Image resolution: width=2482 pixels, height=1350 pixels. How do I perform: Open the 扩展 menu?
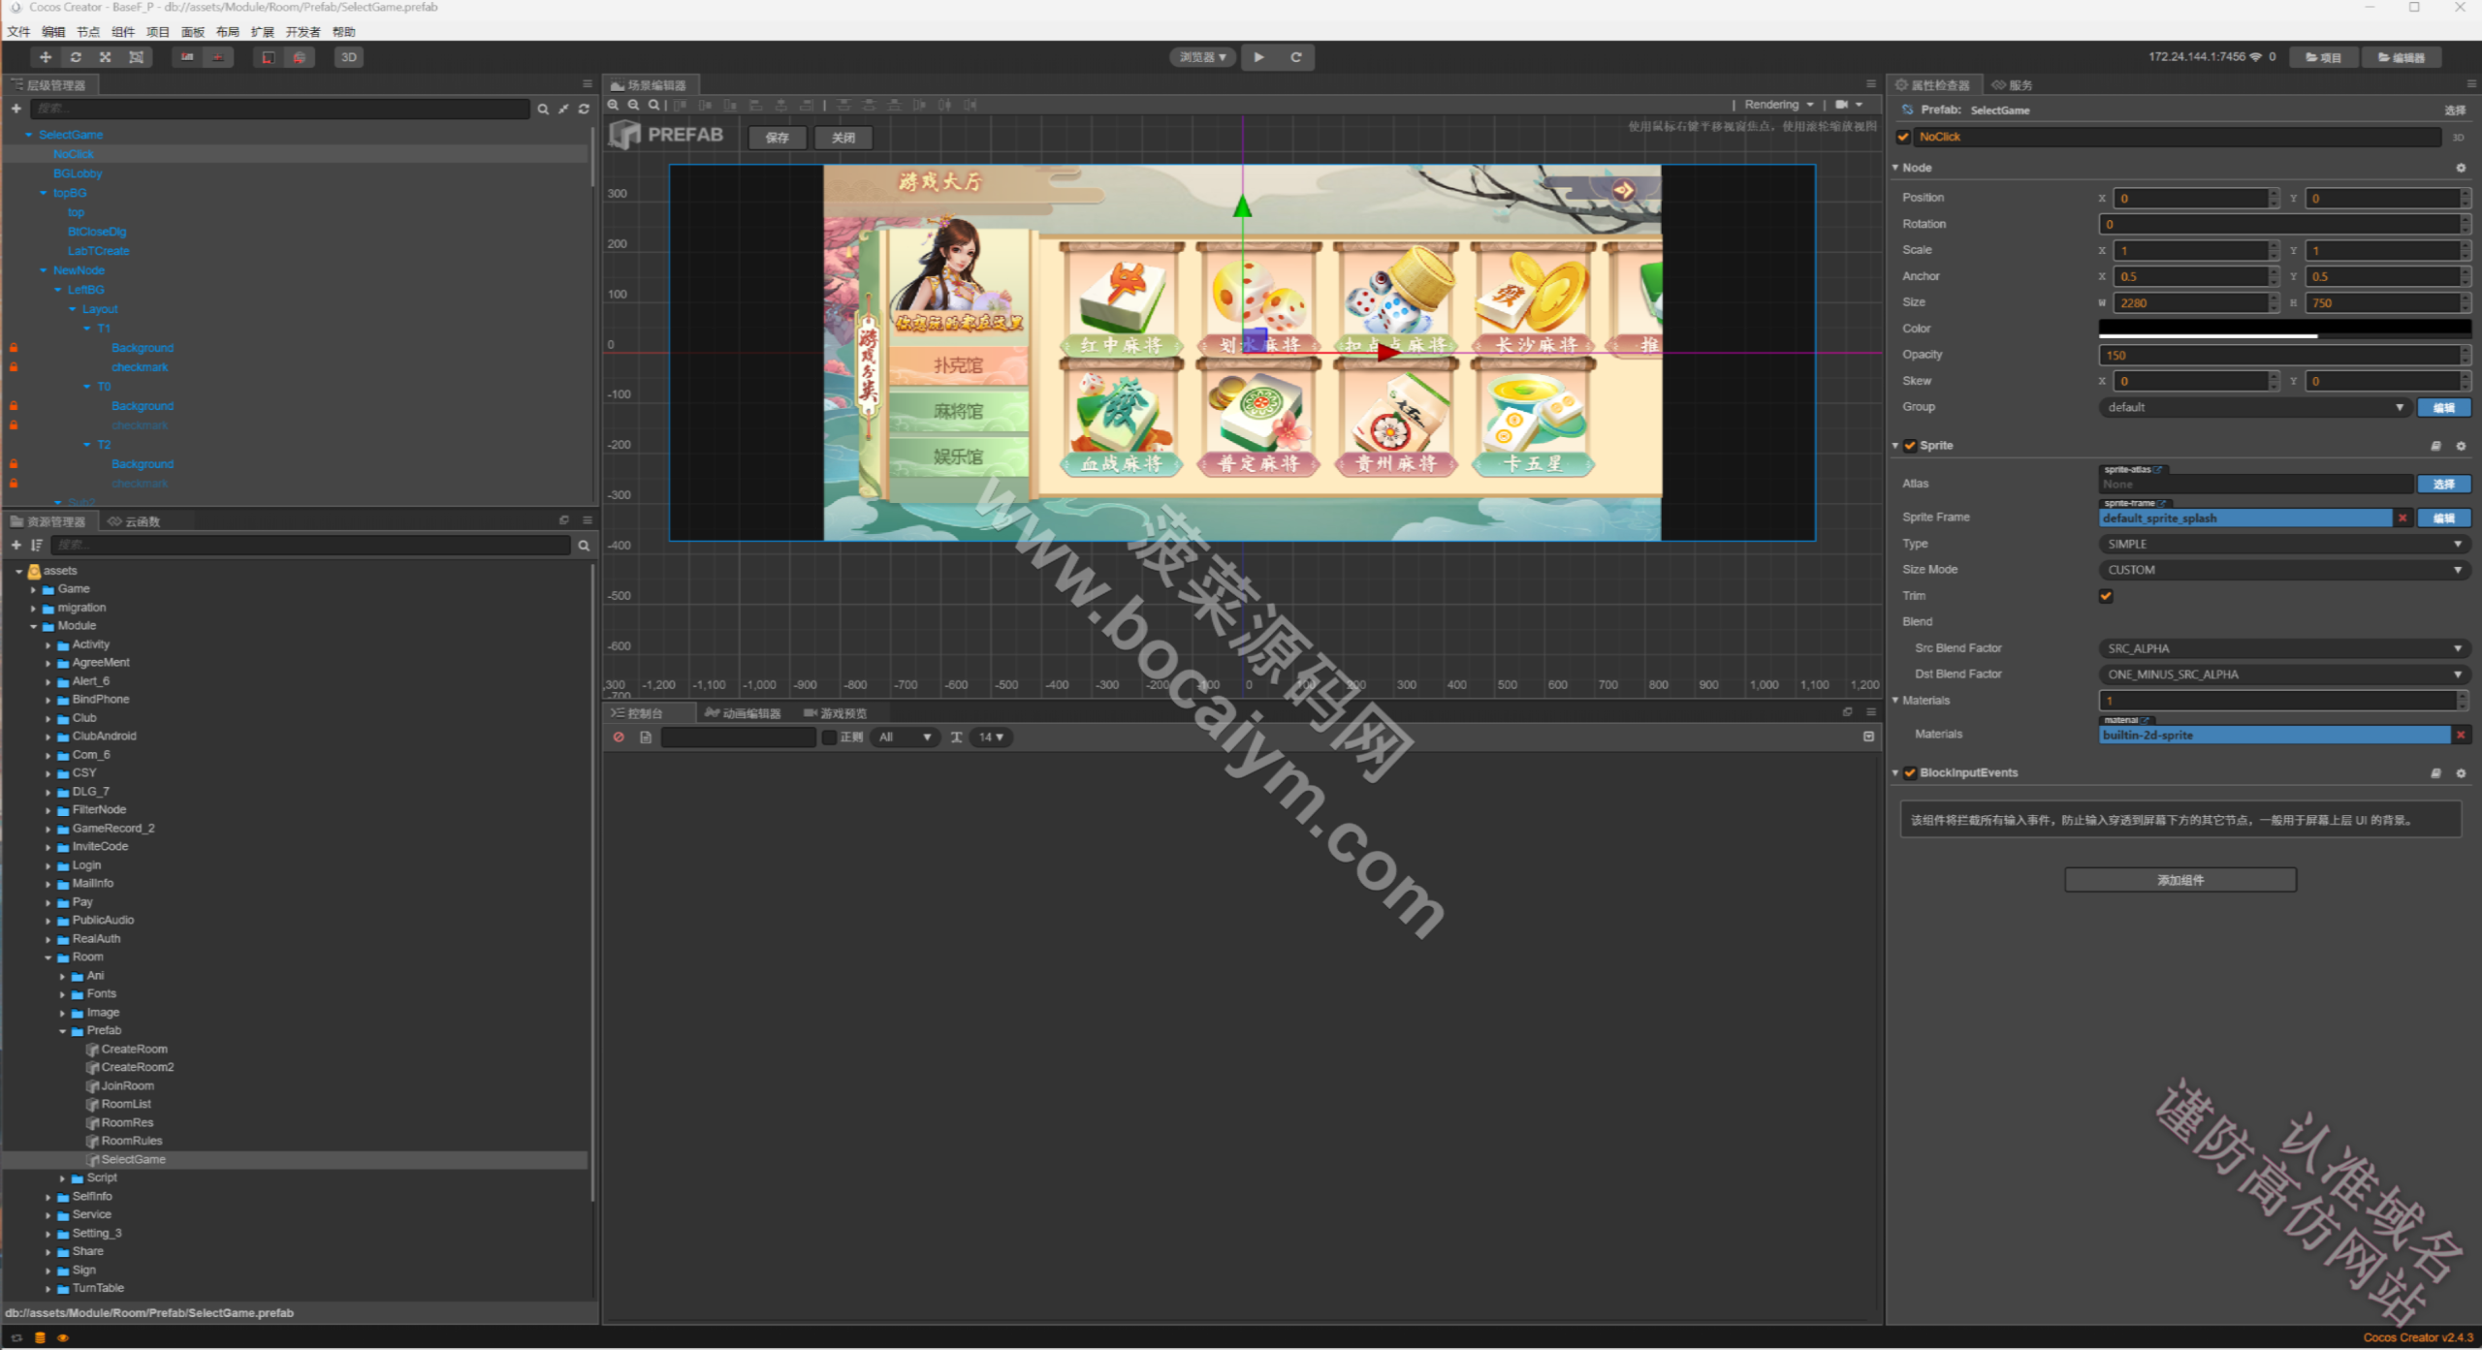263,32
